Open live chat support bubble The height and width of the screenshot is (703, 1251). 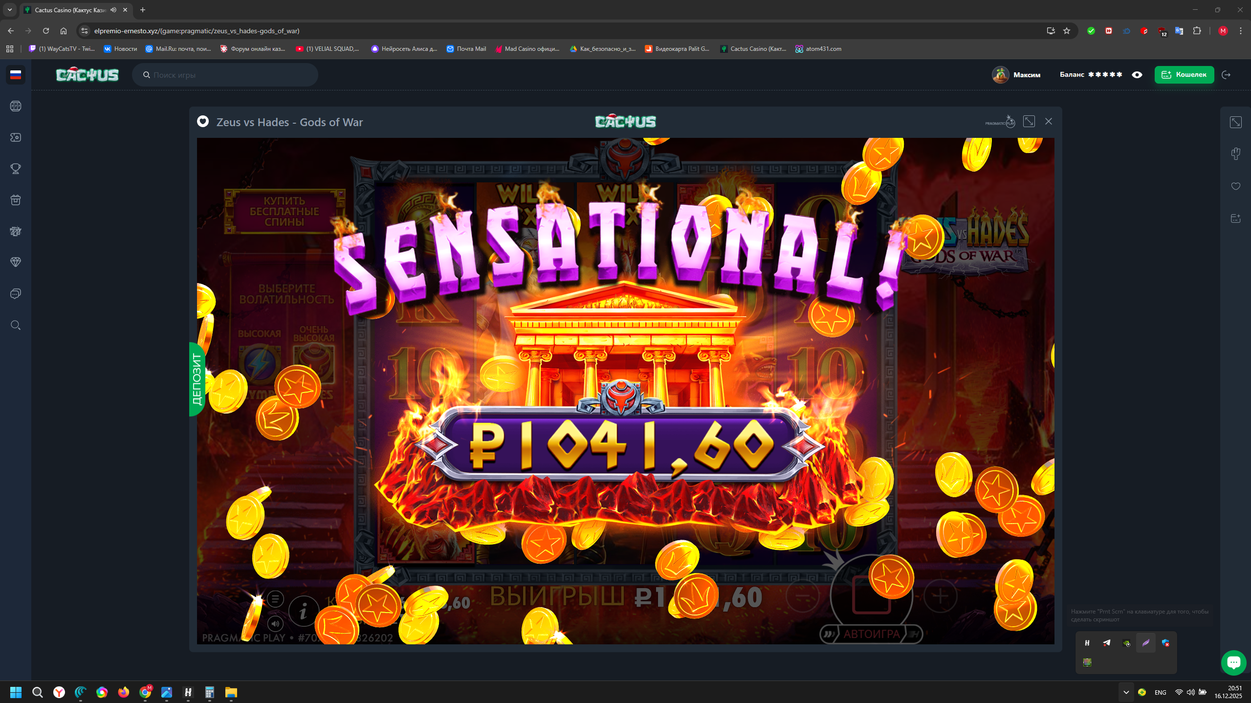(x=1233, y=662)
